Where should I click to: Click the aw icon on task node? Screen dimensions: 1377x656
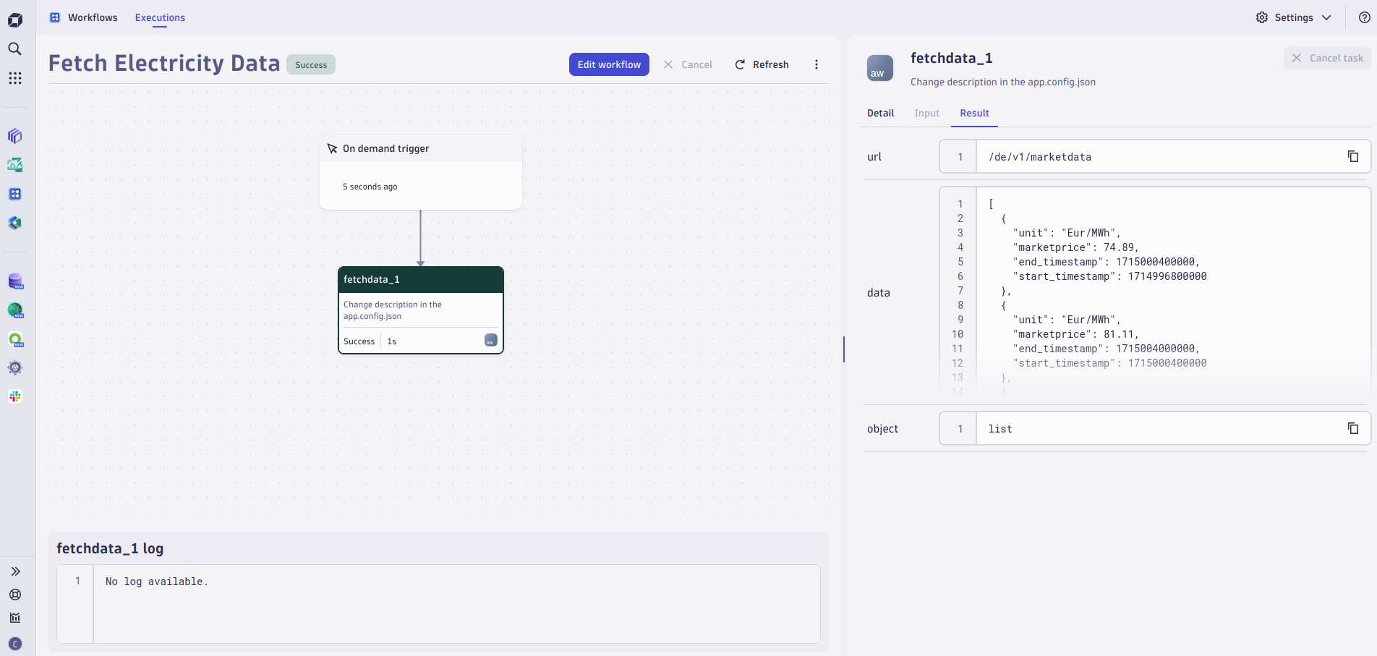pyautogui.click(x=490, y=341)
